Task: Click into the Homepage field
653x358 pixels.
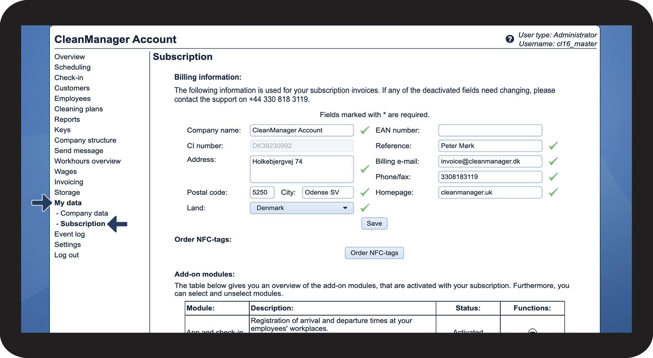Action: [490, 192]
